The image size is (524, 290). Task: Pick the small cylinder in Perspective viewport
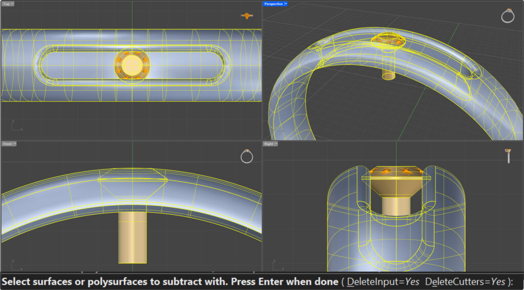tap(389, 75)
